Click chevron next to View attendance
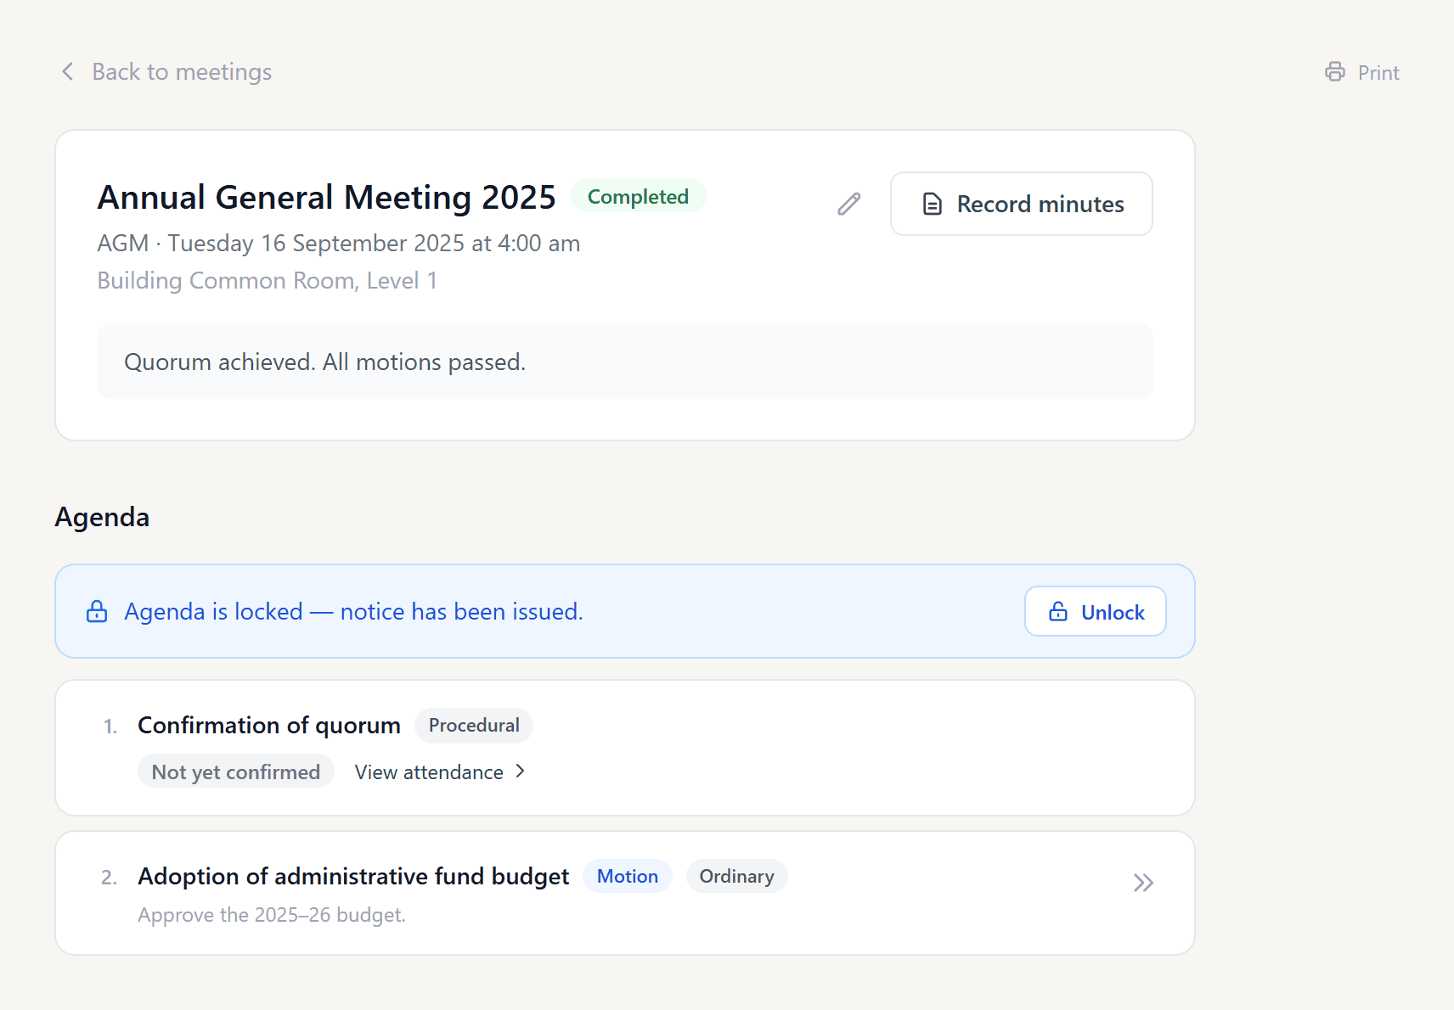The height and width of the screenshot is (1010, 1454). (521, 771)
